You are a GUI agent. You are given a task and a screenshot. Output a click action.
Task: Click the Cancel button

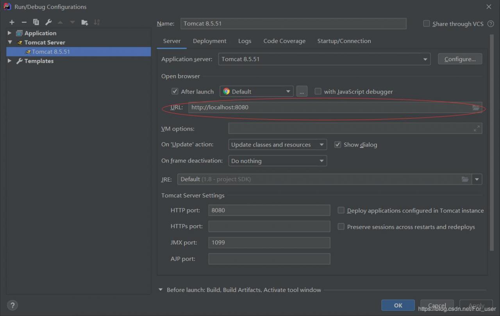pyautogui.click(x=437, y=305)
